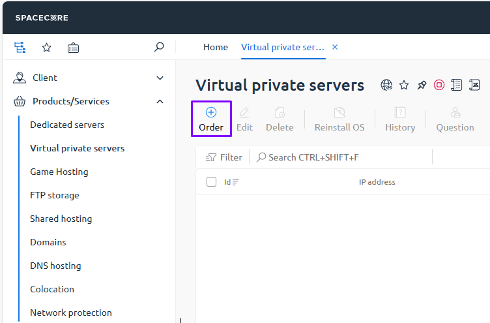Expand the Client section
The width and height of the screenshot is (490, 323).
pyautogui.click(x=160, y=78)
